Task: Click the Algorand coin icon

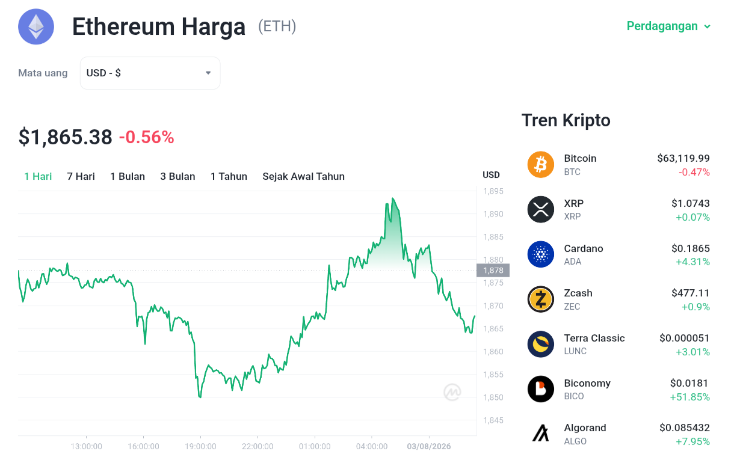Action: [x=540, y=434]
